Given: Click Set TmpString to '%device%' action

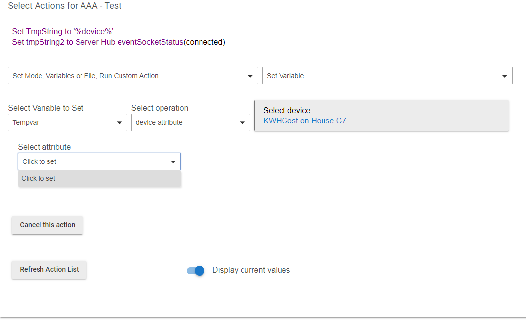Looking at the screenshot, I should 63,31.
